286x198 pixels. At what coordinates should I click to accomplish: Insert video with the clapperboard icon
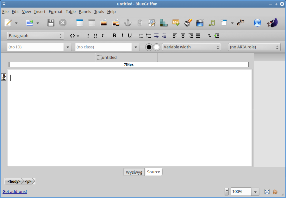tap(200, 23)
